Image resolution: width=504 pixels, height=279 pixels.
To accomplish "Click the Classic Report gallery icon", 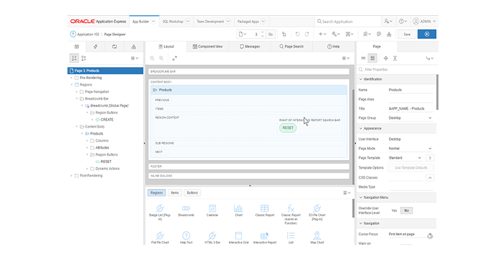I will (x=265, y=208).
